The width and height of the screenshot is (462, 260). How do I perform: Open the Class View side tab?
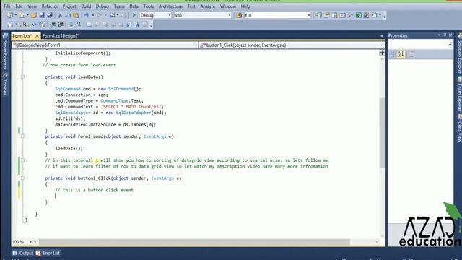click(459, 129)
